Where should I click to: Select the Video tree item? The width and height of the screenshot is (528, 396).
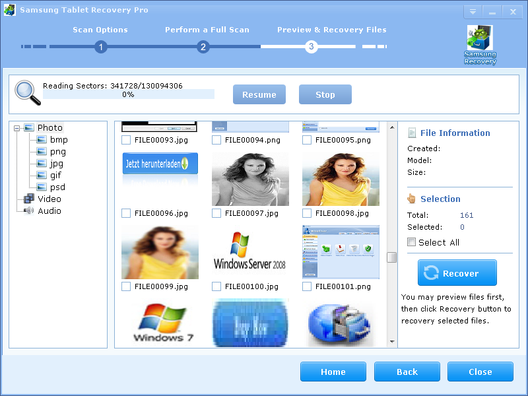[49, 199]
